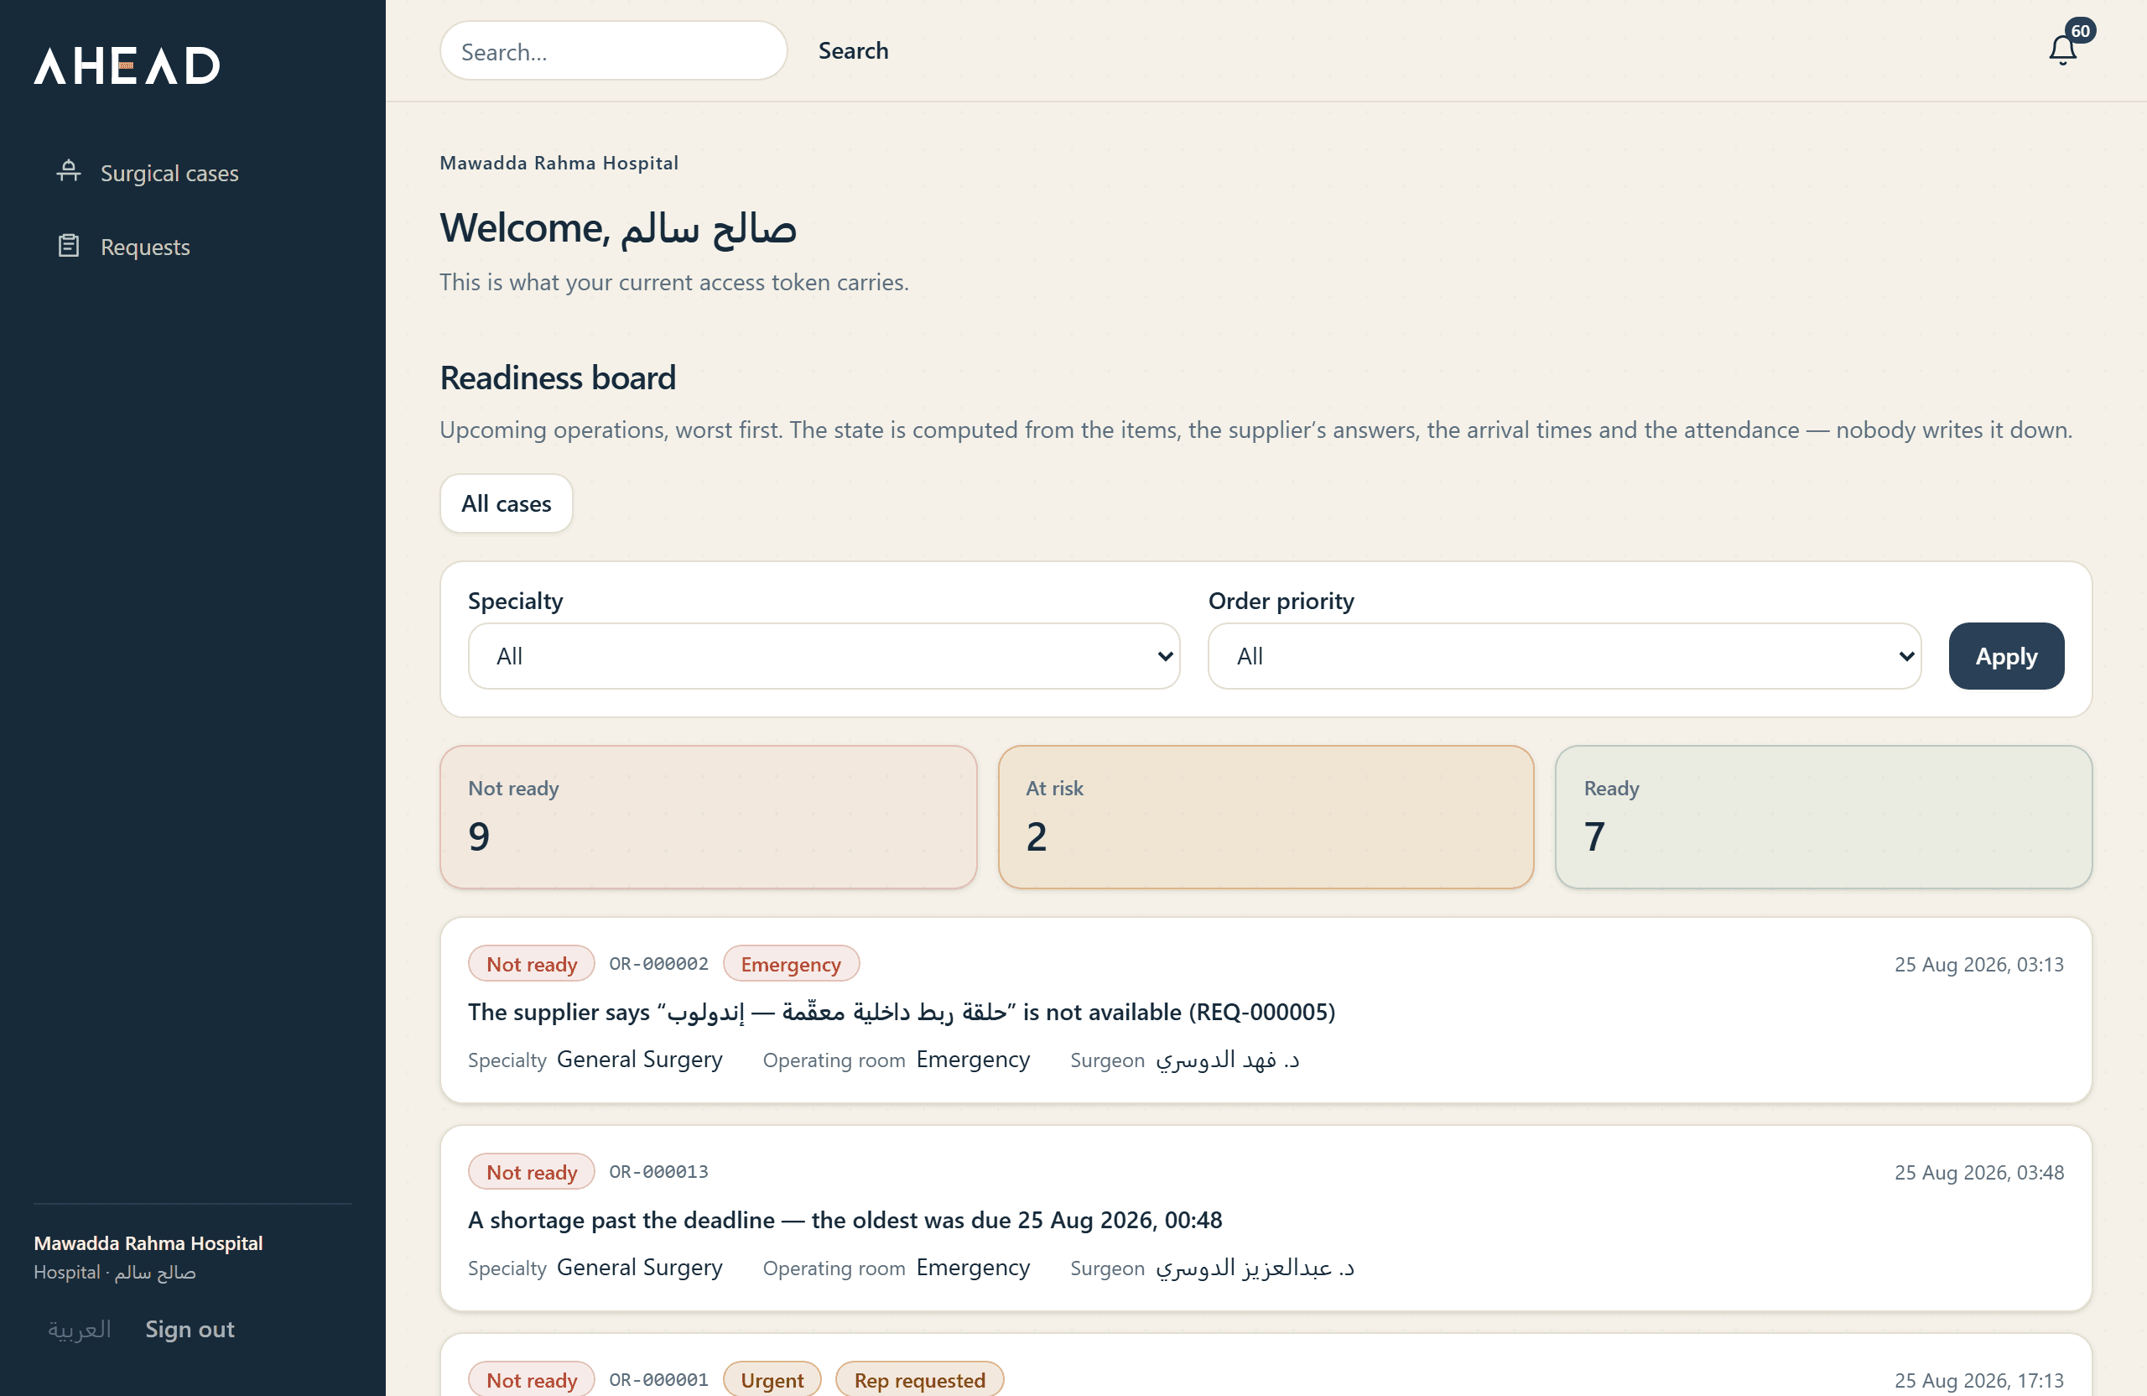Click the Surgical cases sidebar icon

tap(69, 171)
